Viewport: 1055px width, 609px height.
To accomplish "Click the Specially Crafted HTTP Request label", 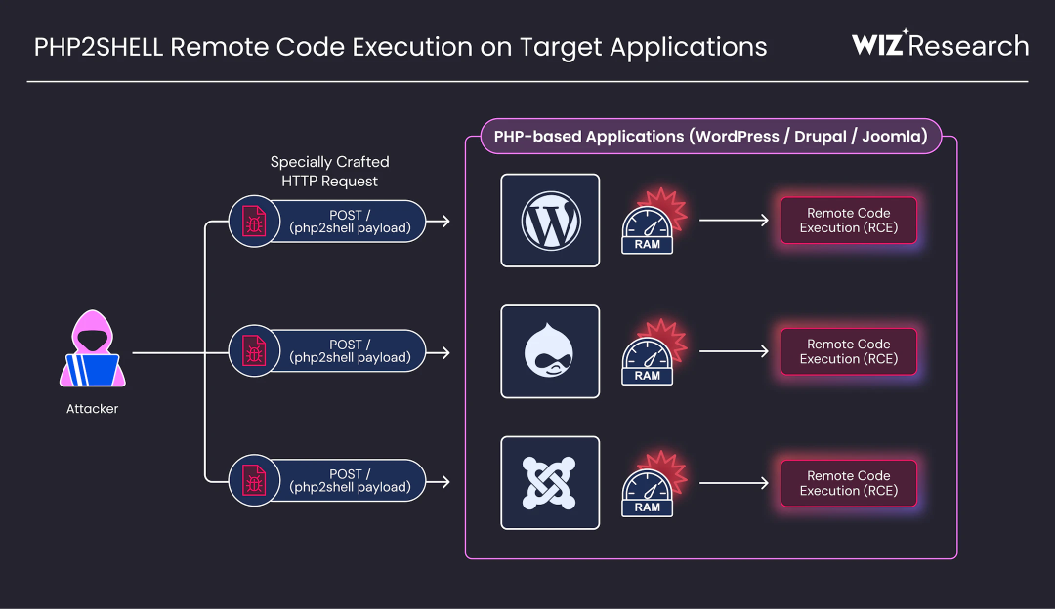I will (330, 172).
